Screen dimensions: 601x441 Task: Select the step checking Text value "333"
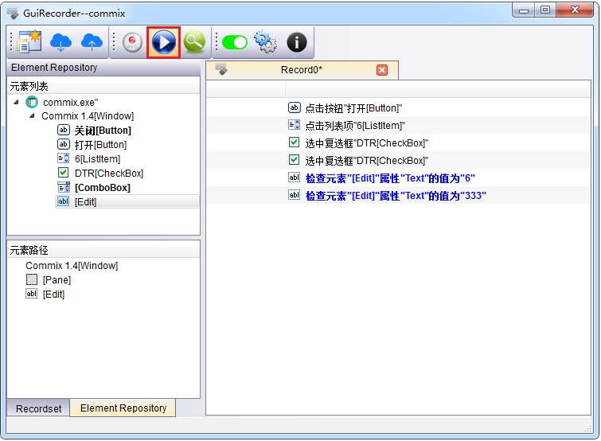[x=396, y=196]
